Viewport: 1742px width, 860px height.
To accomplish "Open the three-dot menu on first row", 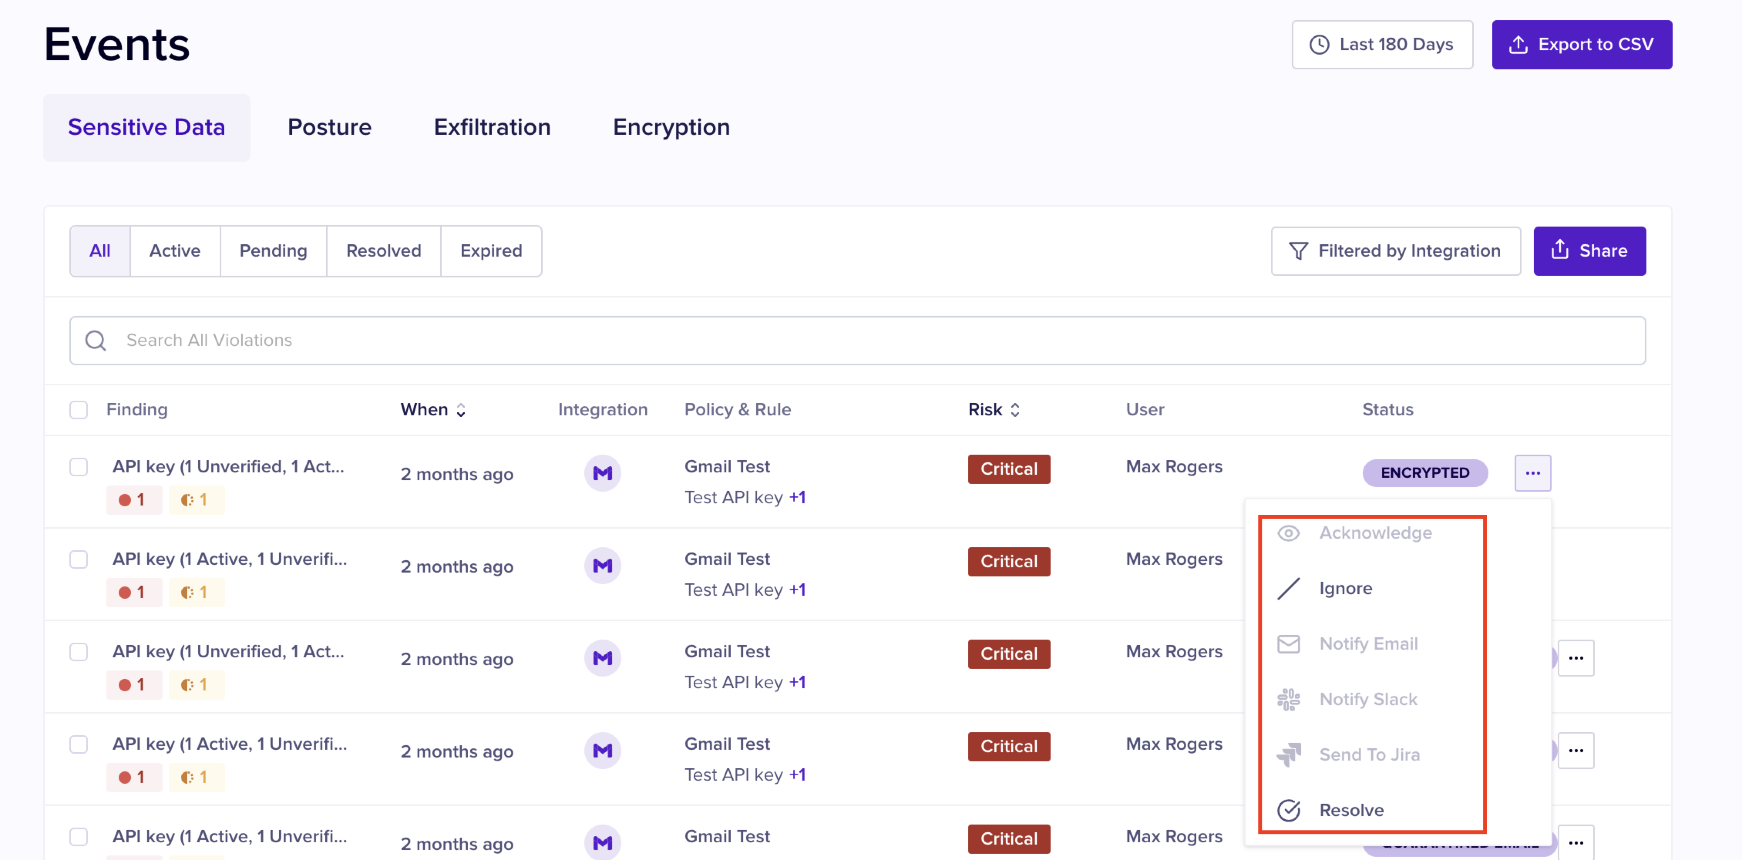I will (x=1532, y=473).
